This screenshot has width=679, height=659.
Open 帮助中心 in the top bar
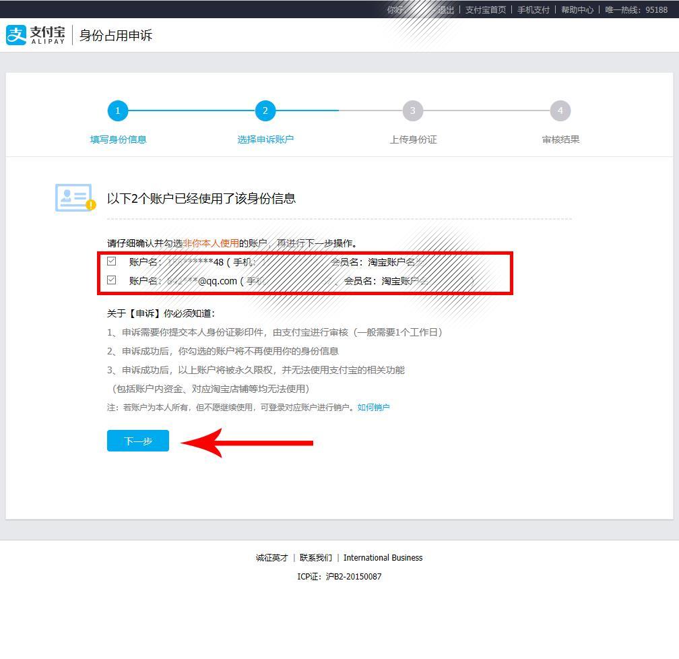pyautogui.click(x=577, y=9)
